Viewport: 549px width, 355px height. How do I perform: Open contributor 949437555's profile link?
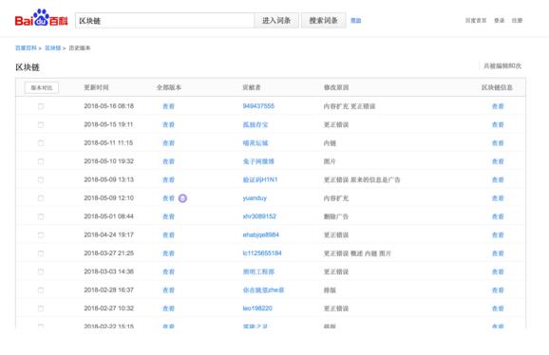click(258, 106)
